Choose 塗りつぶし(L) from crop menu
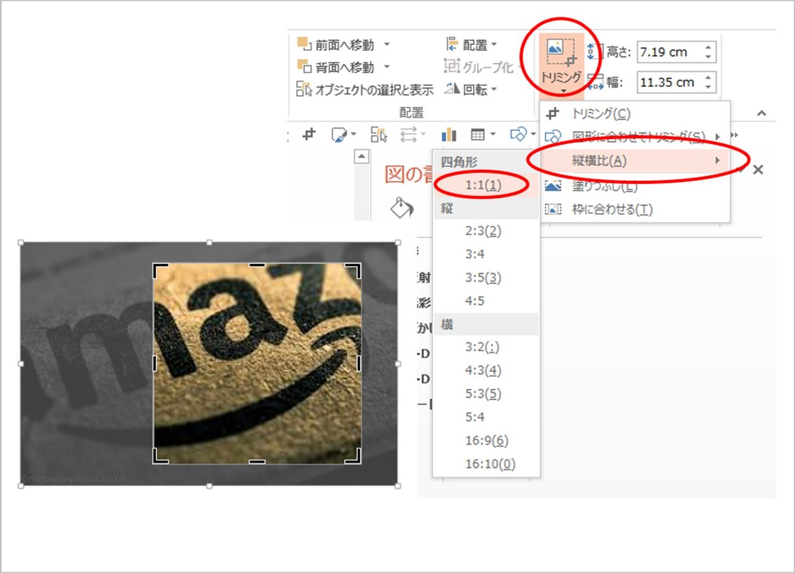This screenshot has height=573, width=795. [x=635, y=186]
